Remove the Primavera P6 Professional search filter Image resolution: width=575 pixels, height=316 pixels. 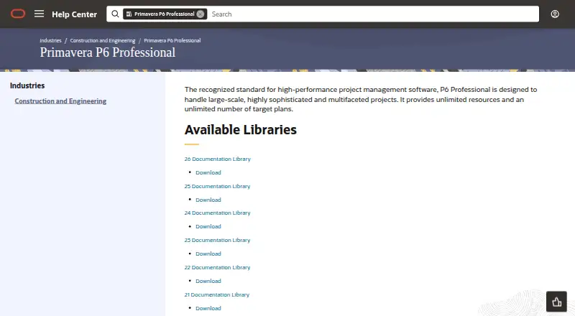click(201, 14)
